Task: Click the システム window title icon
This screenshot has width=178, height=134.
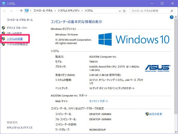Action: [4, 3]
